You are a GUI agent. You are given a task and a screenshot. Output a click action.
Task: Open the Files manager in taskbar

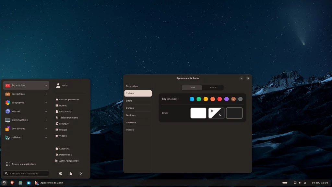(20, 183)
